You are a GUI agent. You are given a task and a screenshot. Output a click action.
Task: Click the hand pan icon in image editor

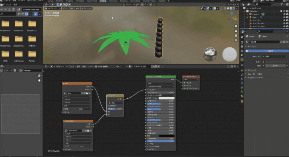tap(39, 80)
